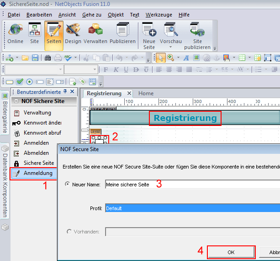
Task: Select the Vorhanden radio button
Action: click(x=69, y=231)
